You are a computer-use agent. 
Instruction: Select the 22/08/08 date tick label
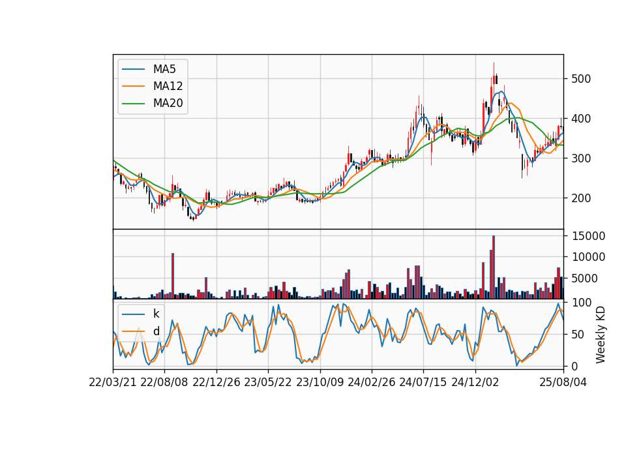click(x=164, y=383)
